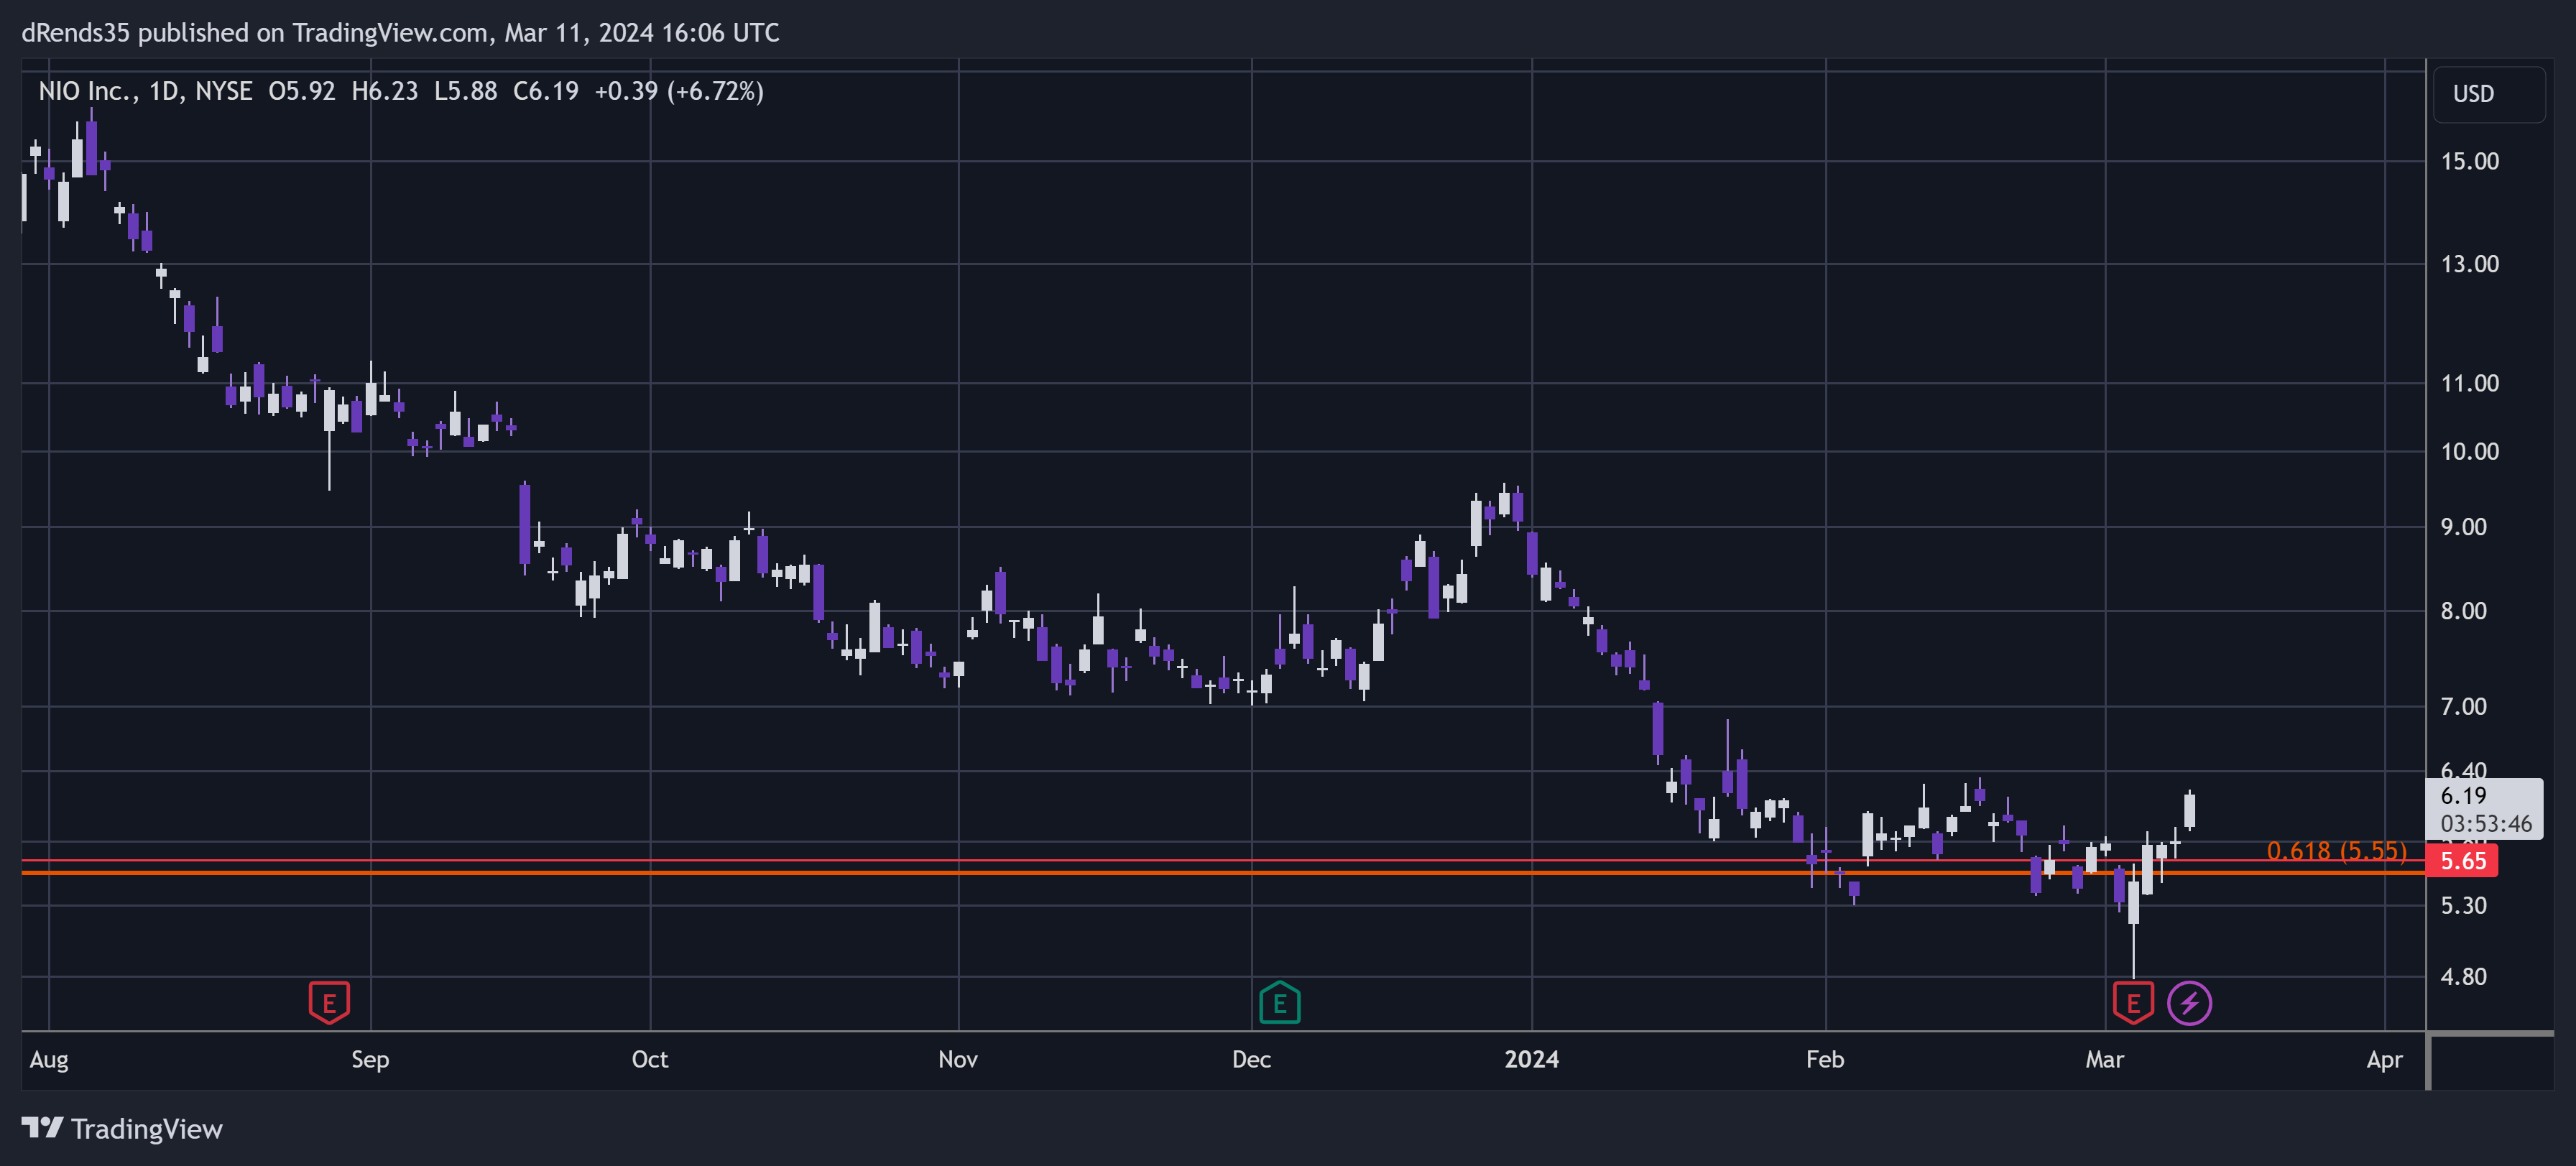Click the 11.00 price axis label
2576x1166 pixels.
click(2469, 383)
